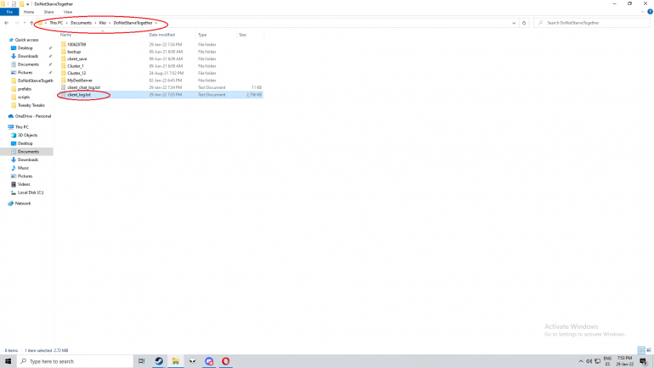Open Tweaky Tweaks folder in navigation pane
The image size is (654, 368).
coord(31,105)
